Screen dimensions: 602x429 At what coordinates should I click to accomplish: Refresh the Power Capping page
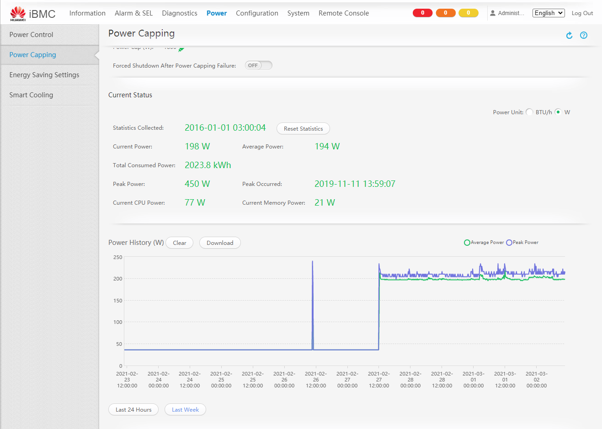pos(569,35)
